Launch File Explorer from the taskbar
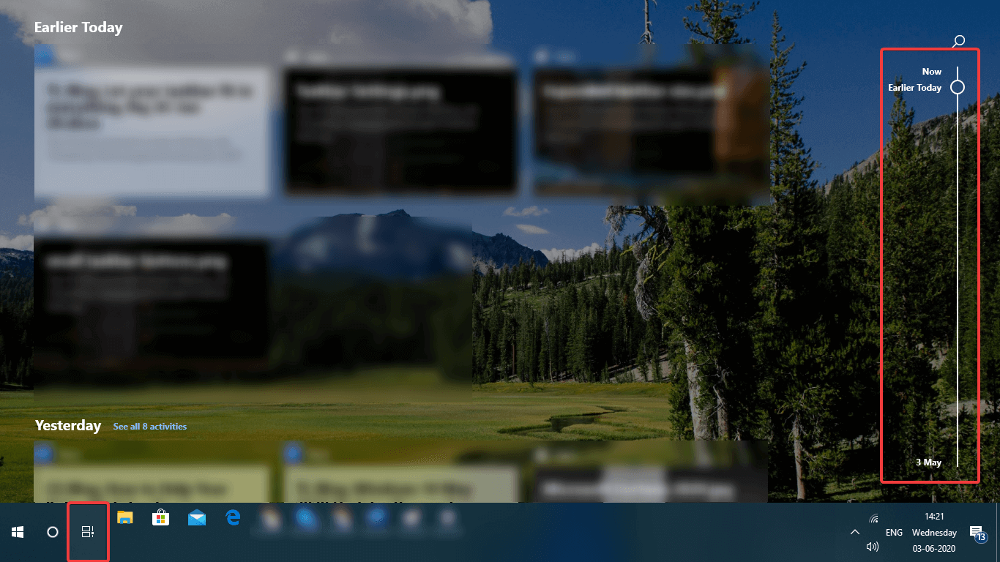This screenshot has width=1000, height=562. pos(124,518)
